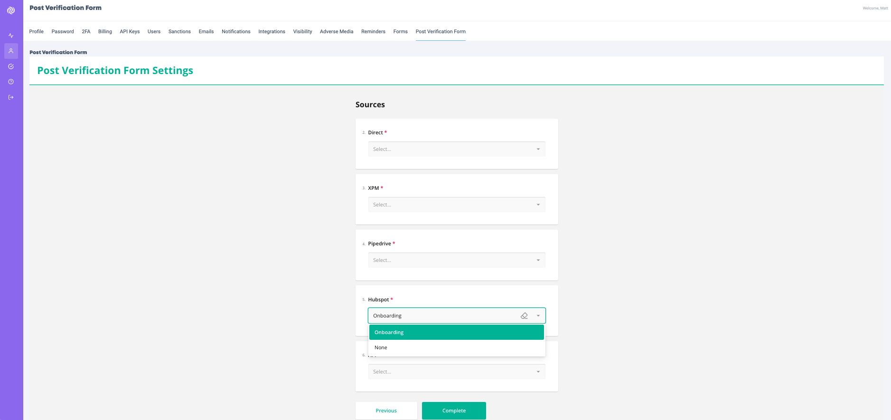The image size is (891, 420).
Task: Collapse the Hubspot dropdown showing Onboarding
Action: tap(538, 316)
